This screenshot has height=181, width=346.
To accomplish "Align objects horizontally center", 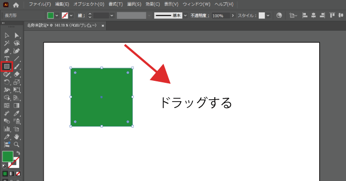I will point(313,15).
